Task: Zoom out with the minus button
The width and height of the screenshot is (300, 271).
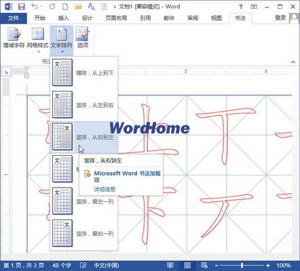Action: coord(217,266)
